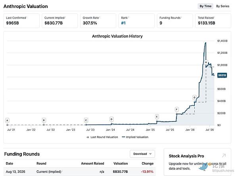Click the Date column header
This screenshot has height=176, width=238.
(10, 163)
